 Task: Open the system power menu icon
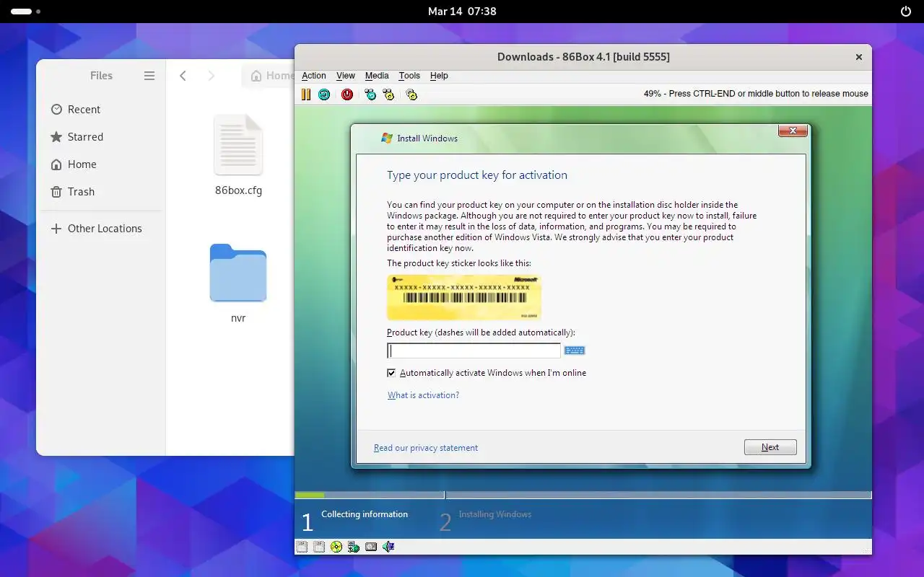pyautogui.click(x=906, y=12)
